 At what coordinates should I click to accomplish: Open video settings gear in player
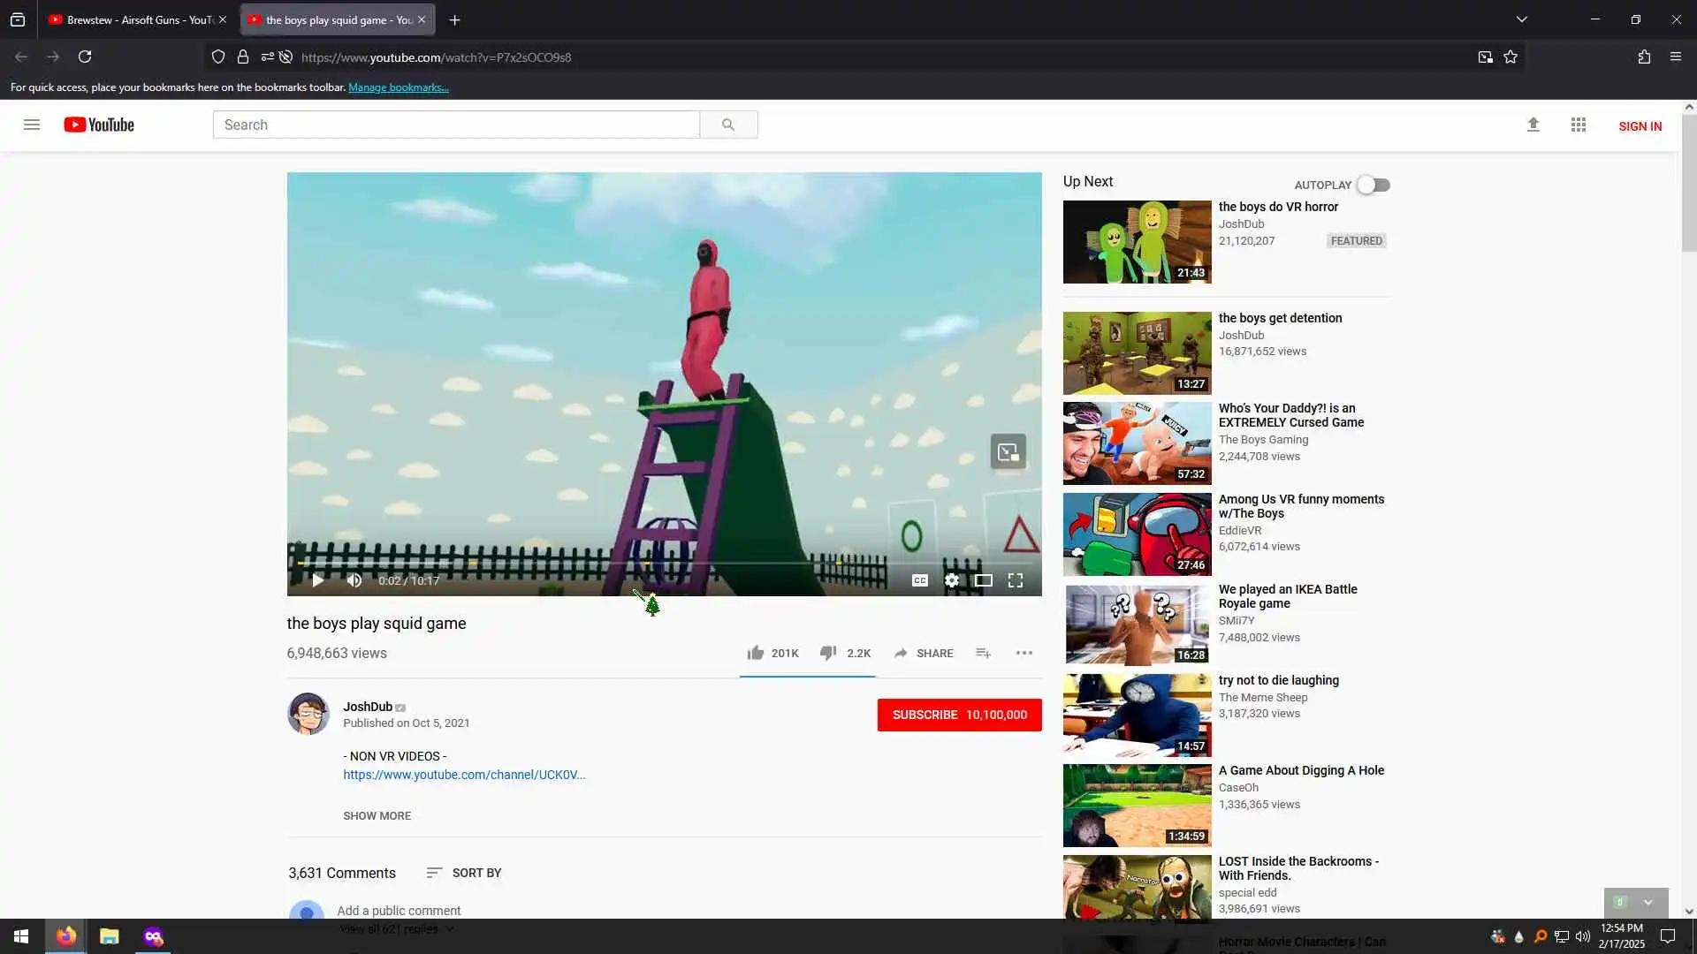point(952,580)
